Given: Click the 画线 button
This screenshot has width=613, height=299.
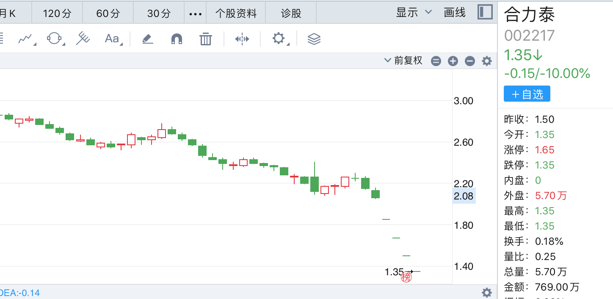Looking at the screenshot, I should [x=455, y=12].
